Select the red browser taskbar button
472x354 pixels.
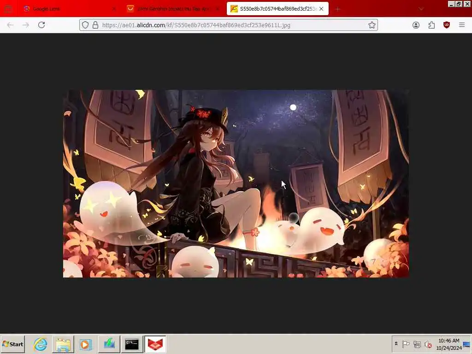coord(155,344)
